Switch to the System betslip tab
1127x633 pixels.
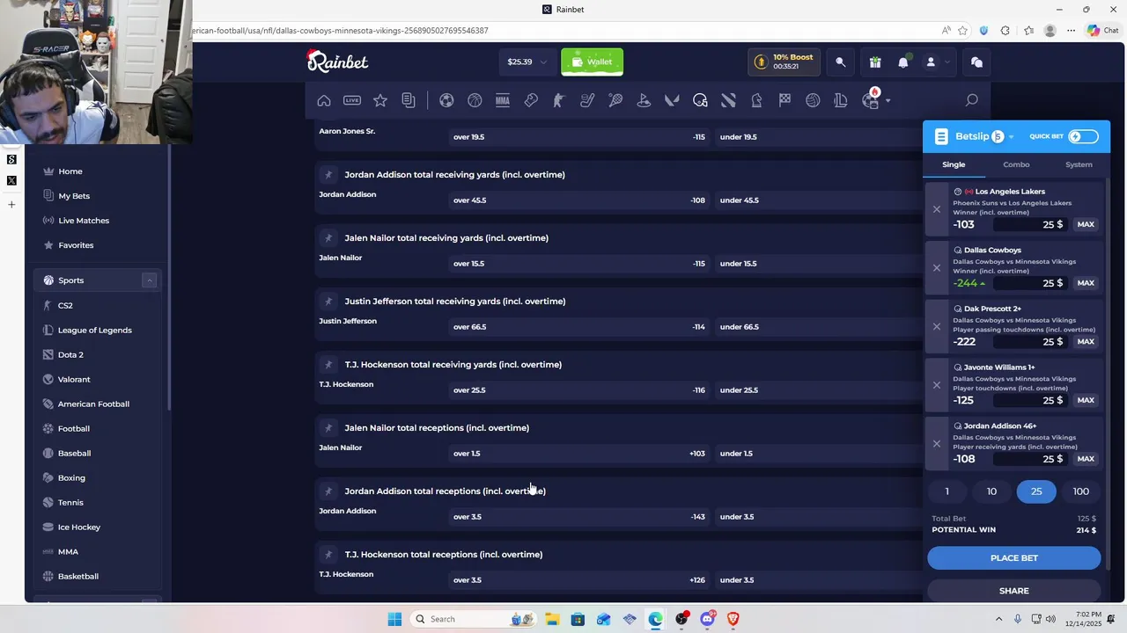1079,164
